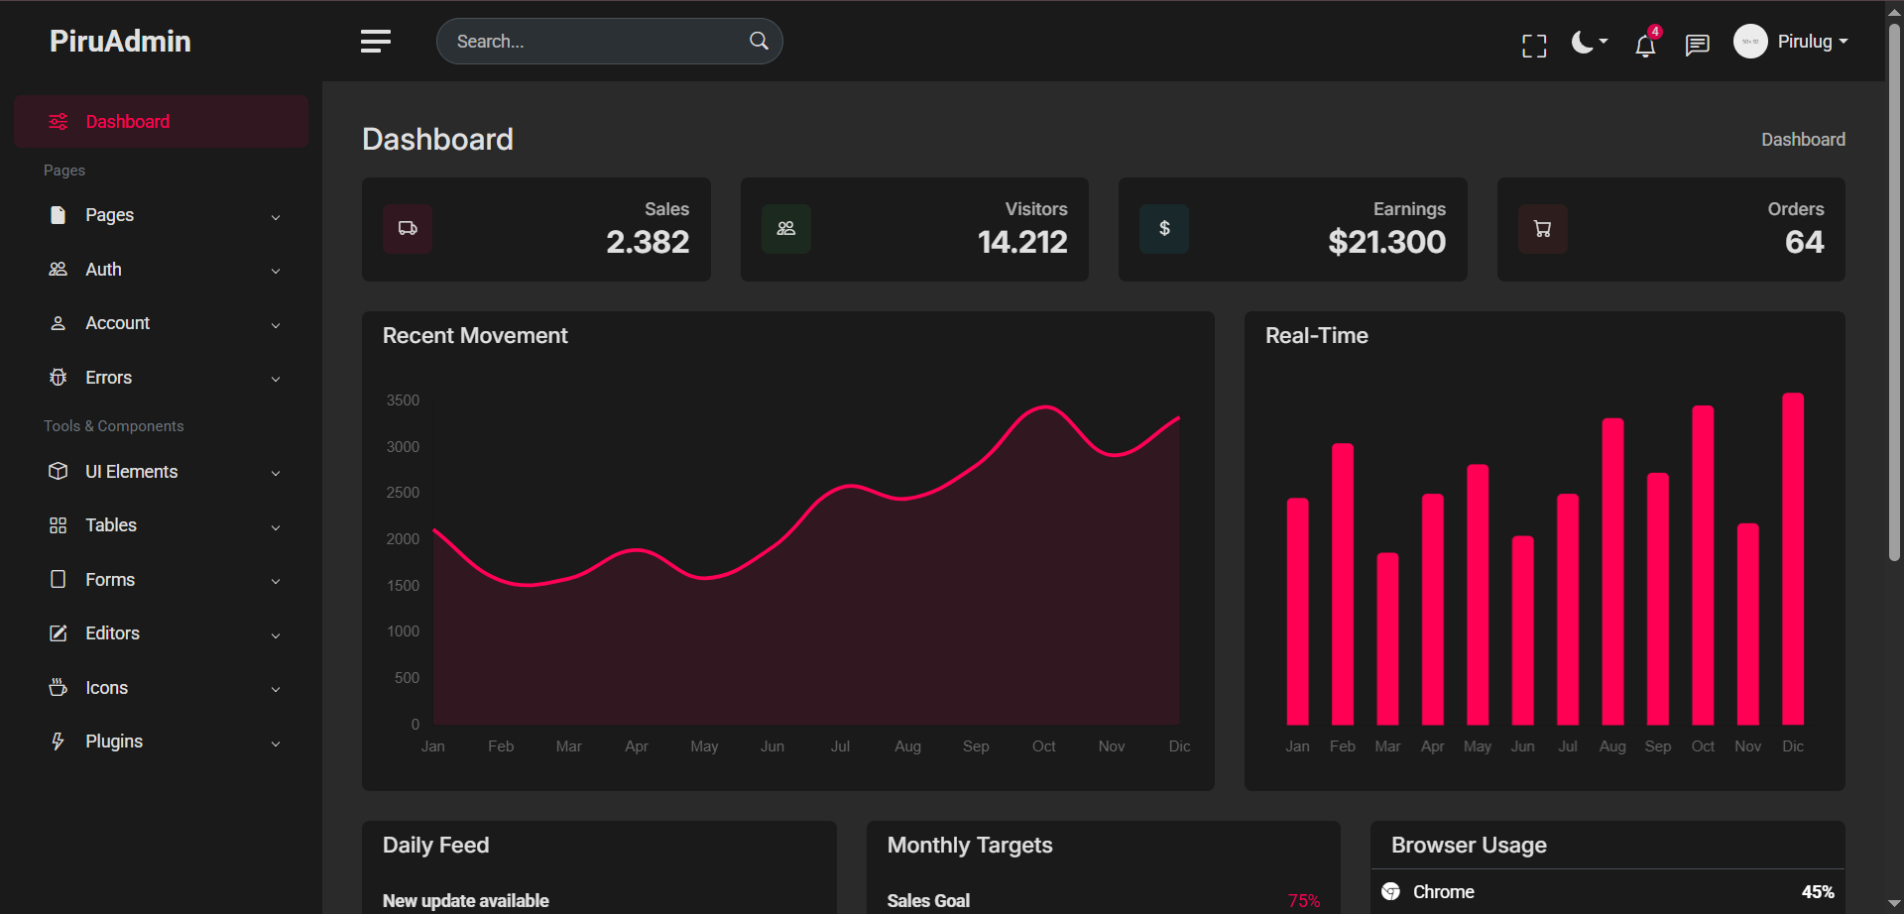Click the Sales truck icon

tap(408, 229)
